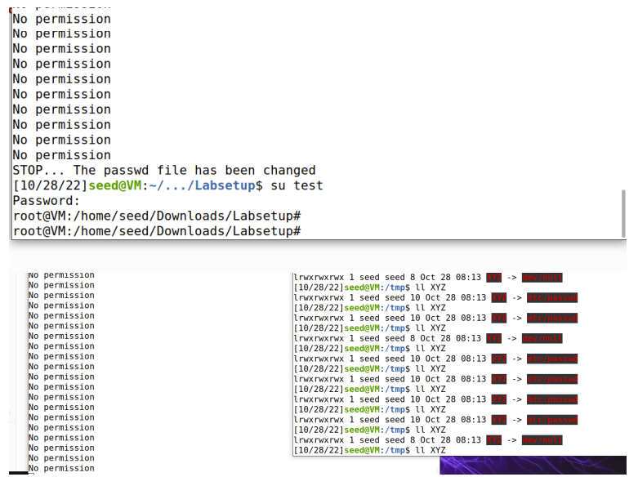Click the 'Password:' prompt line
638x477 pixels.
46,201
